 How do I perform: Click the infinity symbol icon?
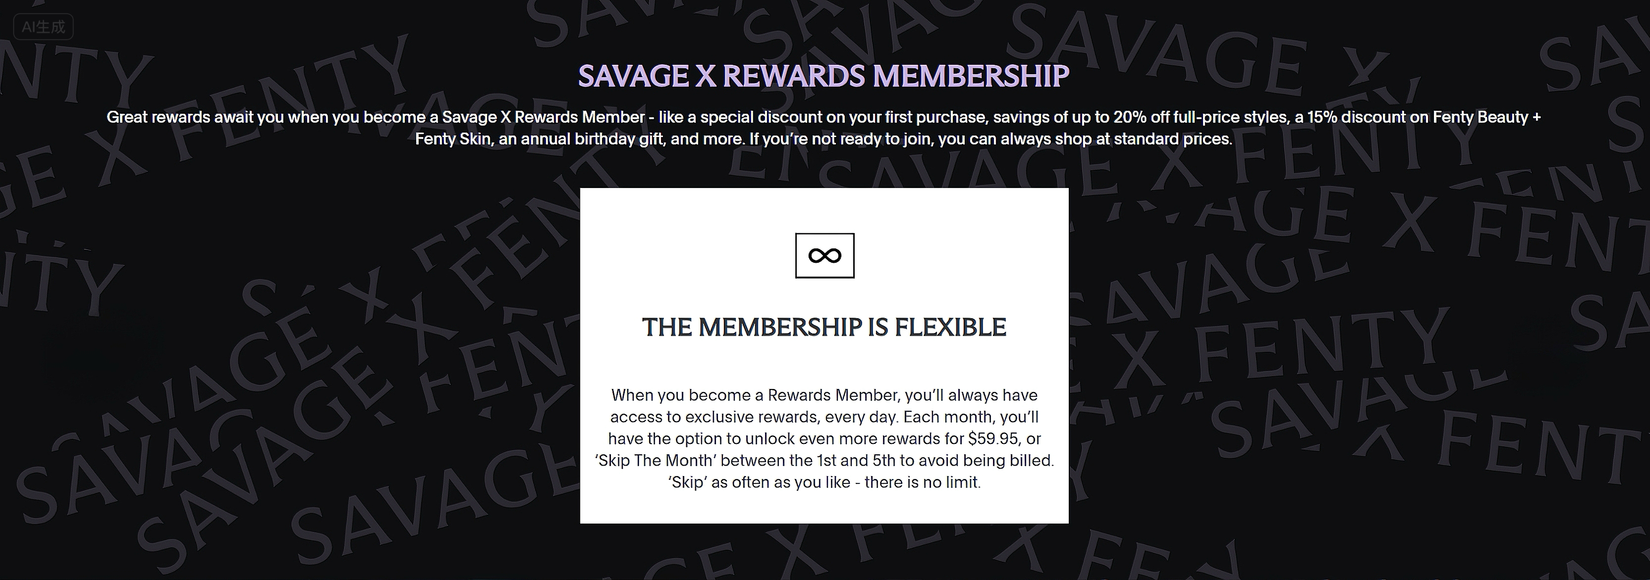825,256
